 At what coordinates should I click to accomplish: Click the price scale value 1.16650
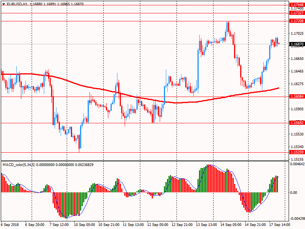(297, 59)
